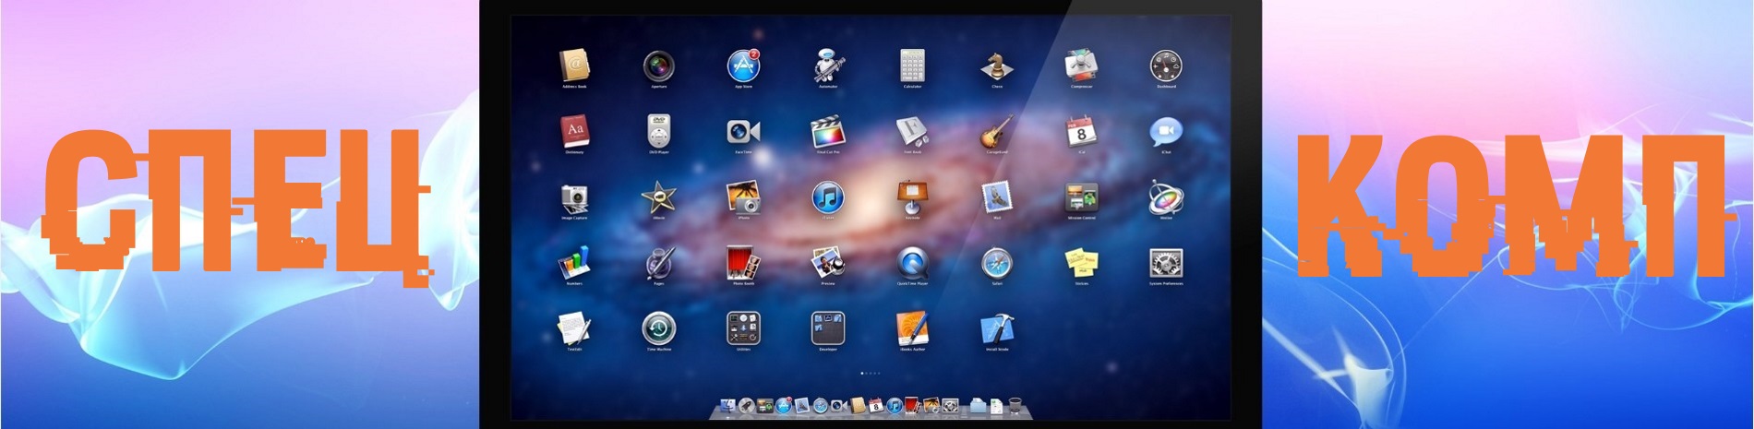Open Time Machine app
This screenshot has height=429, width=1754.
(658, 329)
